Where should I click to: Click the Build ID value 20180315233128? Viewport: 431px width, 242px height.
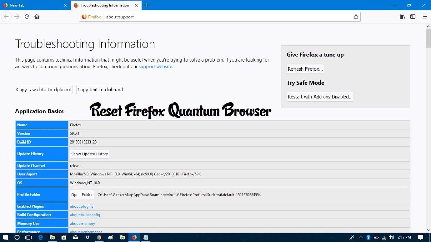[x=83, y=142]
